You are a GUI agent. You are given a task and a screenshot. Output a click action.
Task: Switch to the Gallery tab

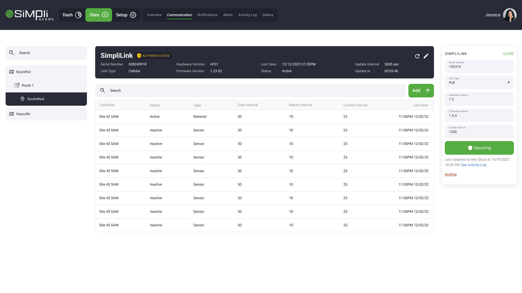coord(268,15)
